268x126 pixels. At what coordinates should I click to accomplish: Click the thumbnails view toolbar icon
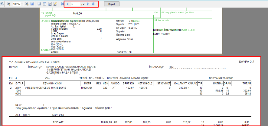click(x=44, y=4)
